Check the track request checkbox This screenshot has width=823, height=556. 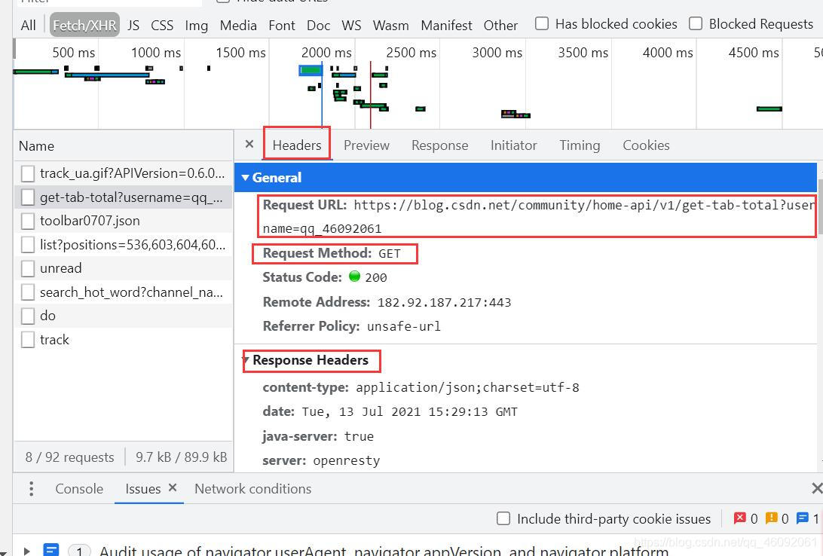(x=28, y=339)
